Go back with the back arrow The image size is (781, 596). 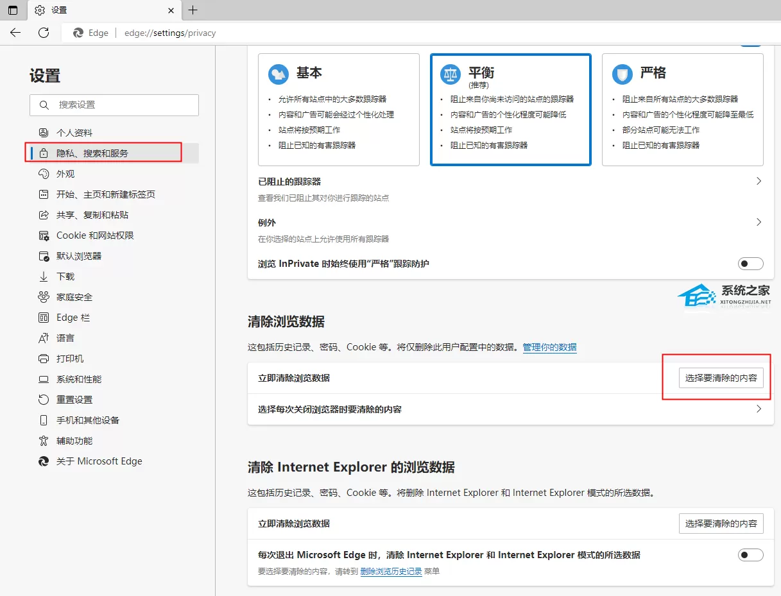[x=15, y=33]
